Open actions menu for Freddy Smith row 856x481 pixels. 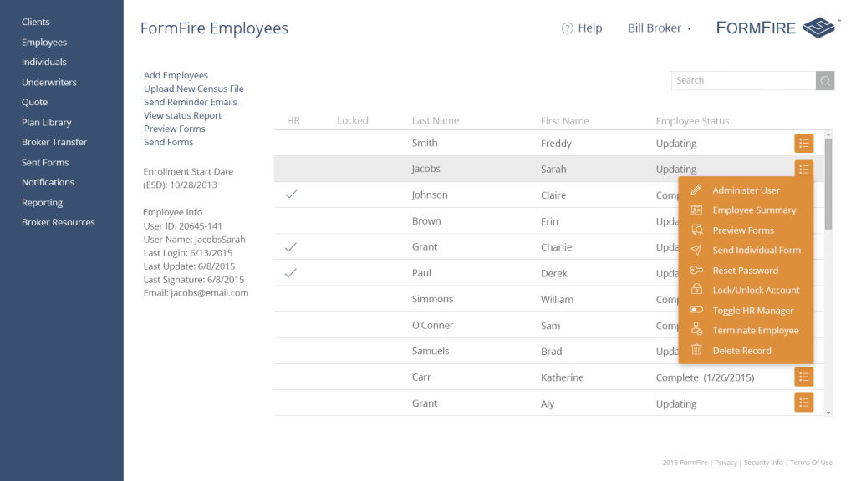[803, 143]
